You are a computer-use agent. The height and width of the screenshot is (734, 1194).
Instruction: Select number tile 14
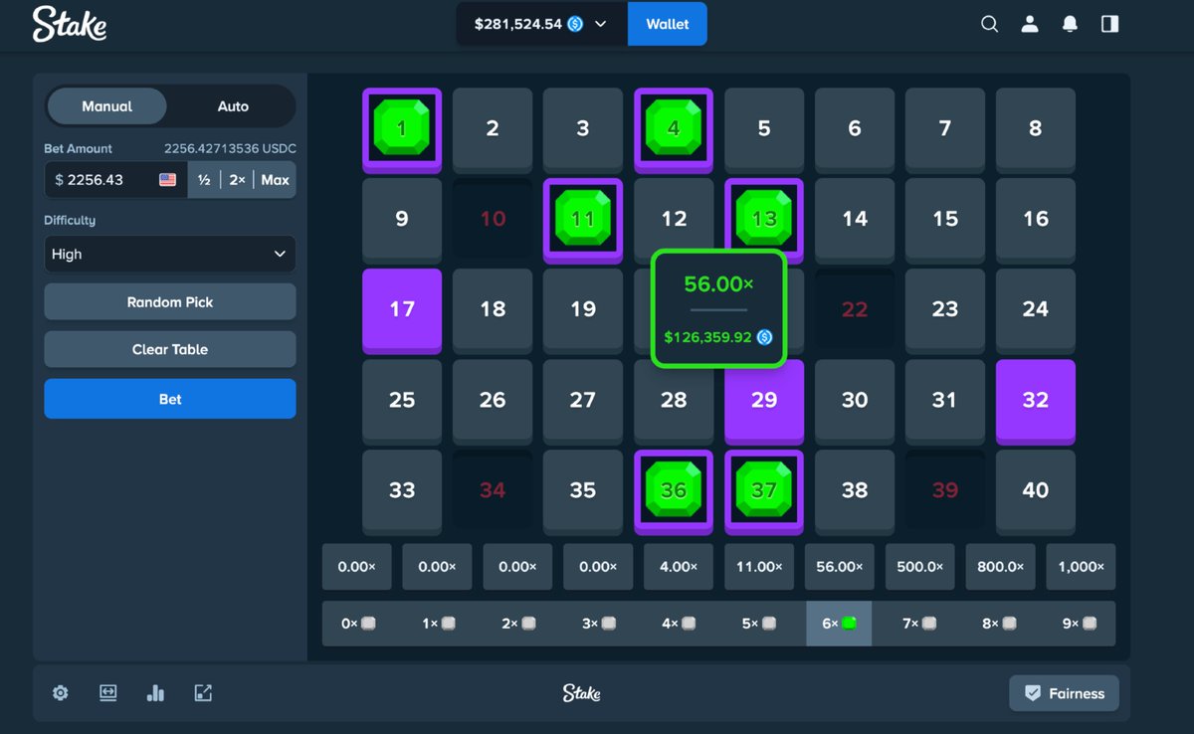[x=855, y=220]
